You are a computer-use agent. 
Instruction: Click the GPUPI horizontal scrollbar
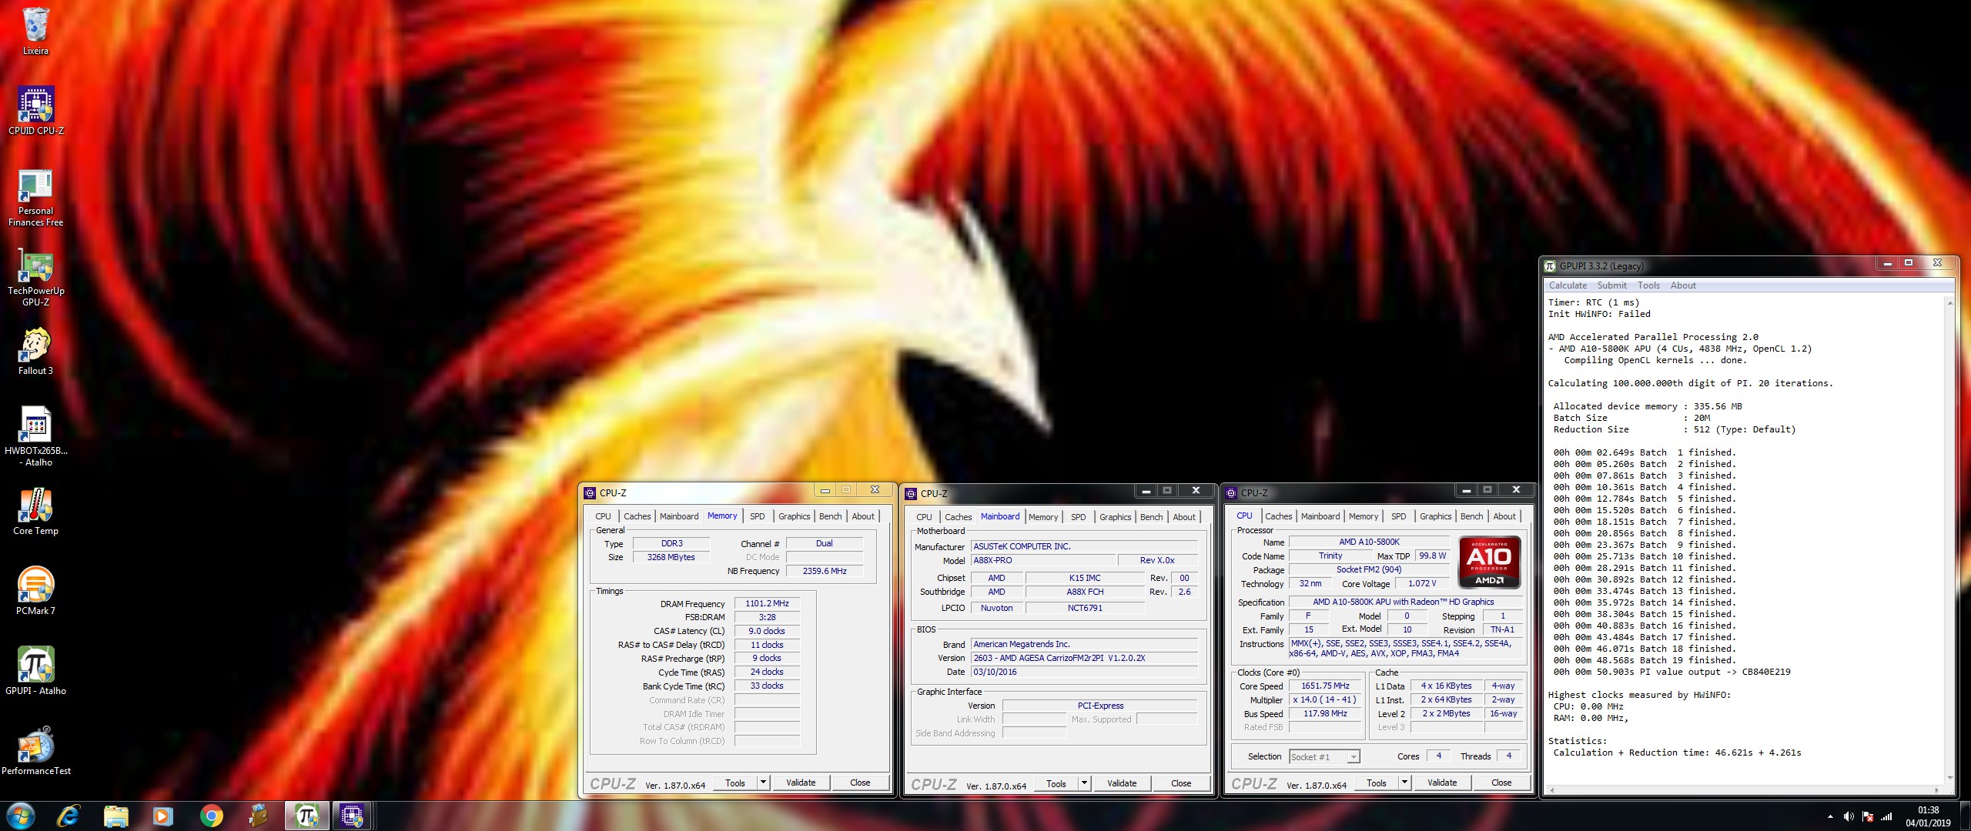pyautogui.click(x=1745, y=789)
